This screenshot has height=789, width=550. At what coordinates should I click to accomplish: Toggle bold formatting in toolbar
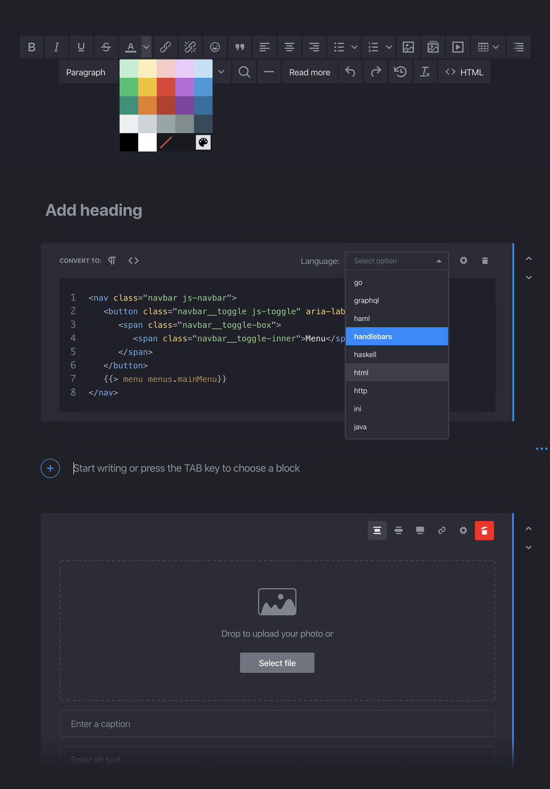point(32,47)
